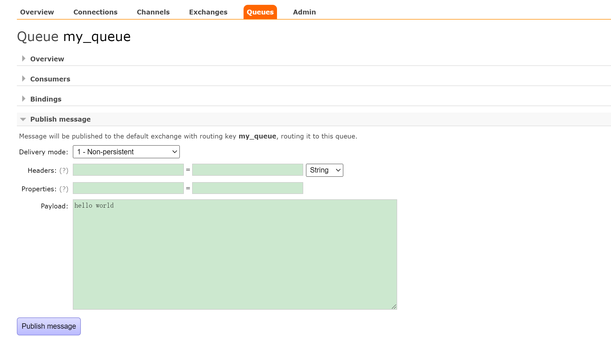Viewport: 611px width, 337px height.
Task: Click the disclosure triangle next to Consumers
Action: pyautogui.click(x=23, y=79)
